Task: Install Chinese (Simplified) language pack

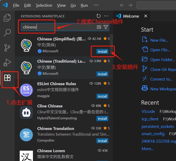Action: 102,52
